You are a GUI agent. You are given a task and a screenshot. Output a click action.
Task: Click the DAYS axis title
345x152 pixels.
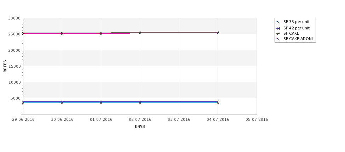(140, 127)
